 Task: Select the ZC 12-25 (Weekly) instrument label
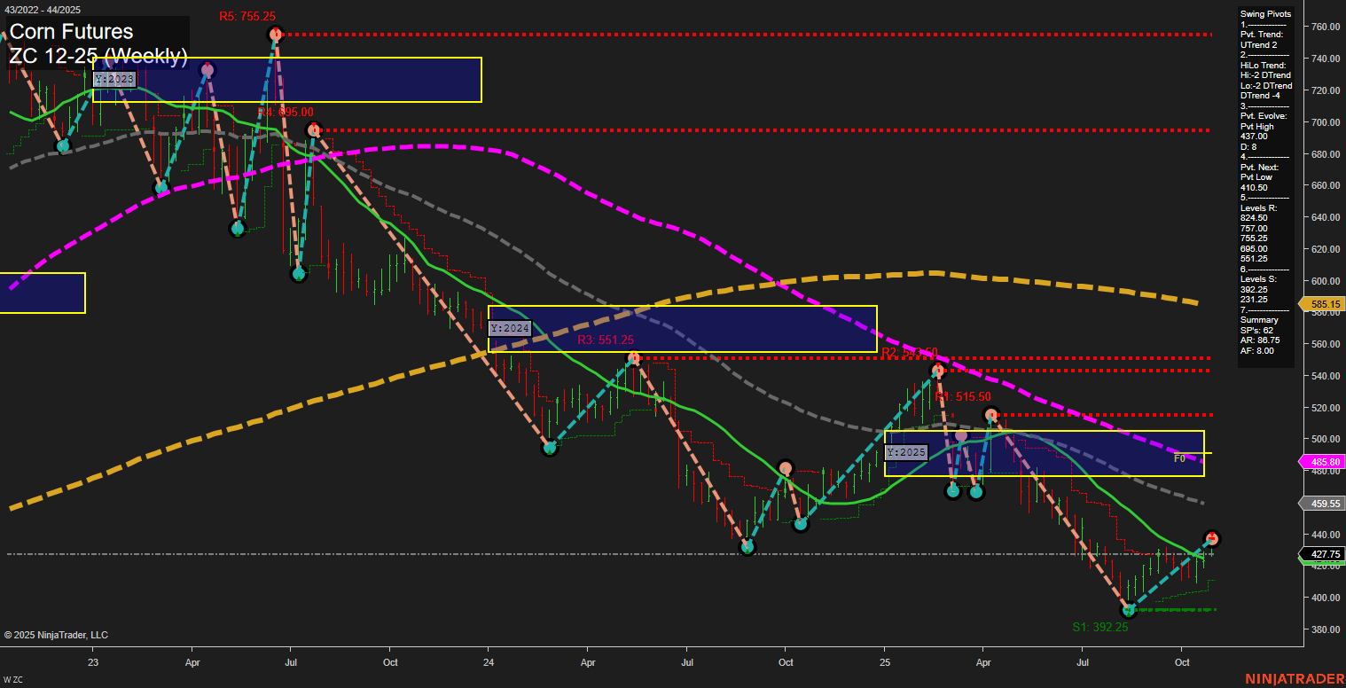pyautogui.click(x=98, y=57)
